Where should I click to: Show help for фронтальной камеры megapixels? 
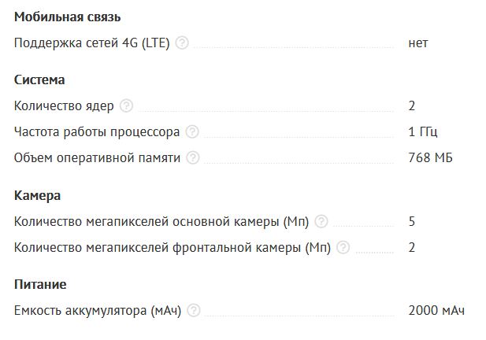pyautogui.click(x=343, y=247)
